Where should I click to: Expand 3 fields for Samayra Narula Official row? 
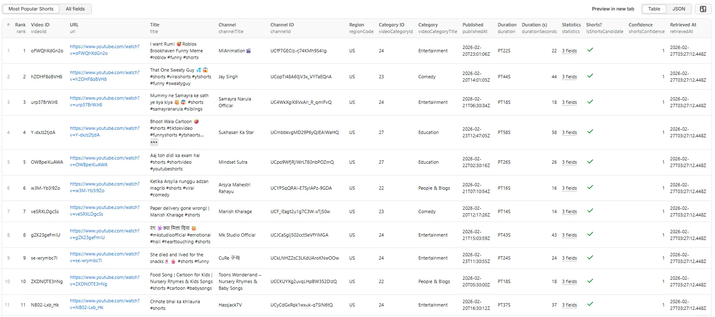click(569, 102)
